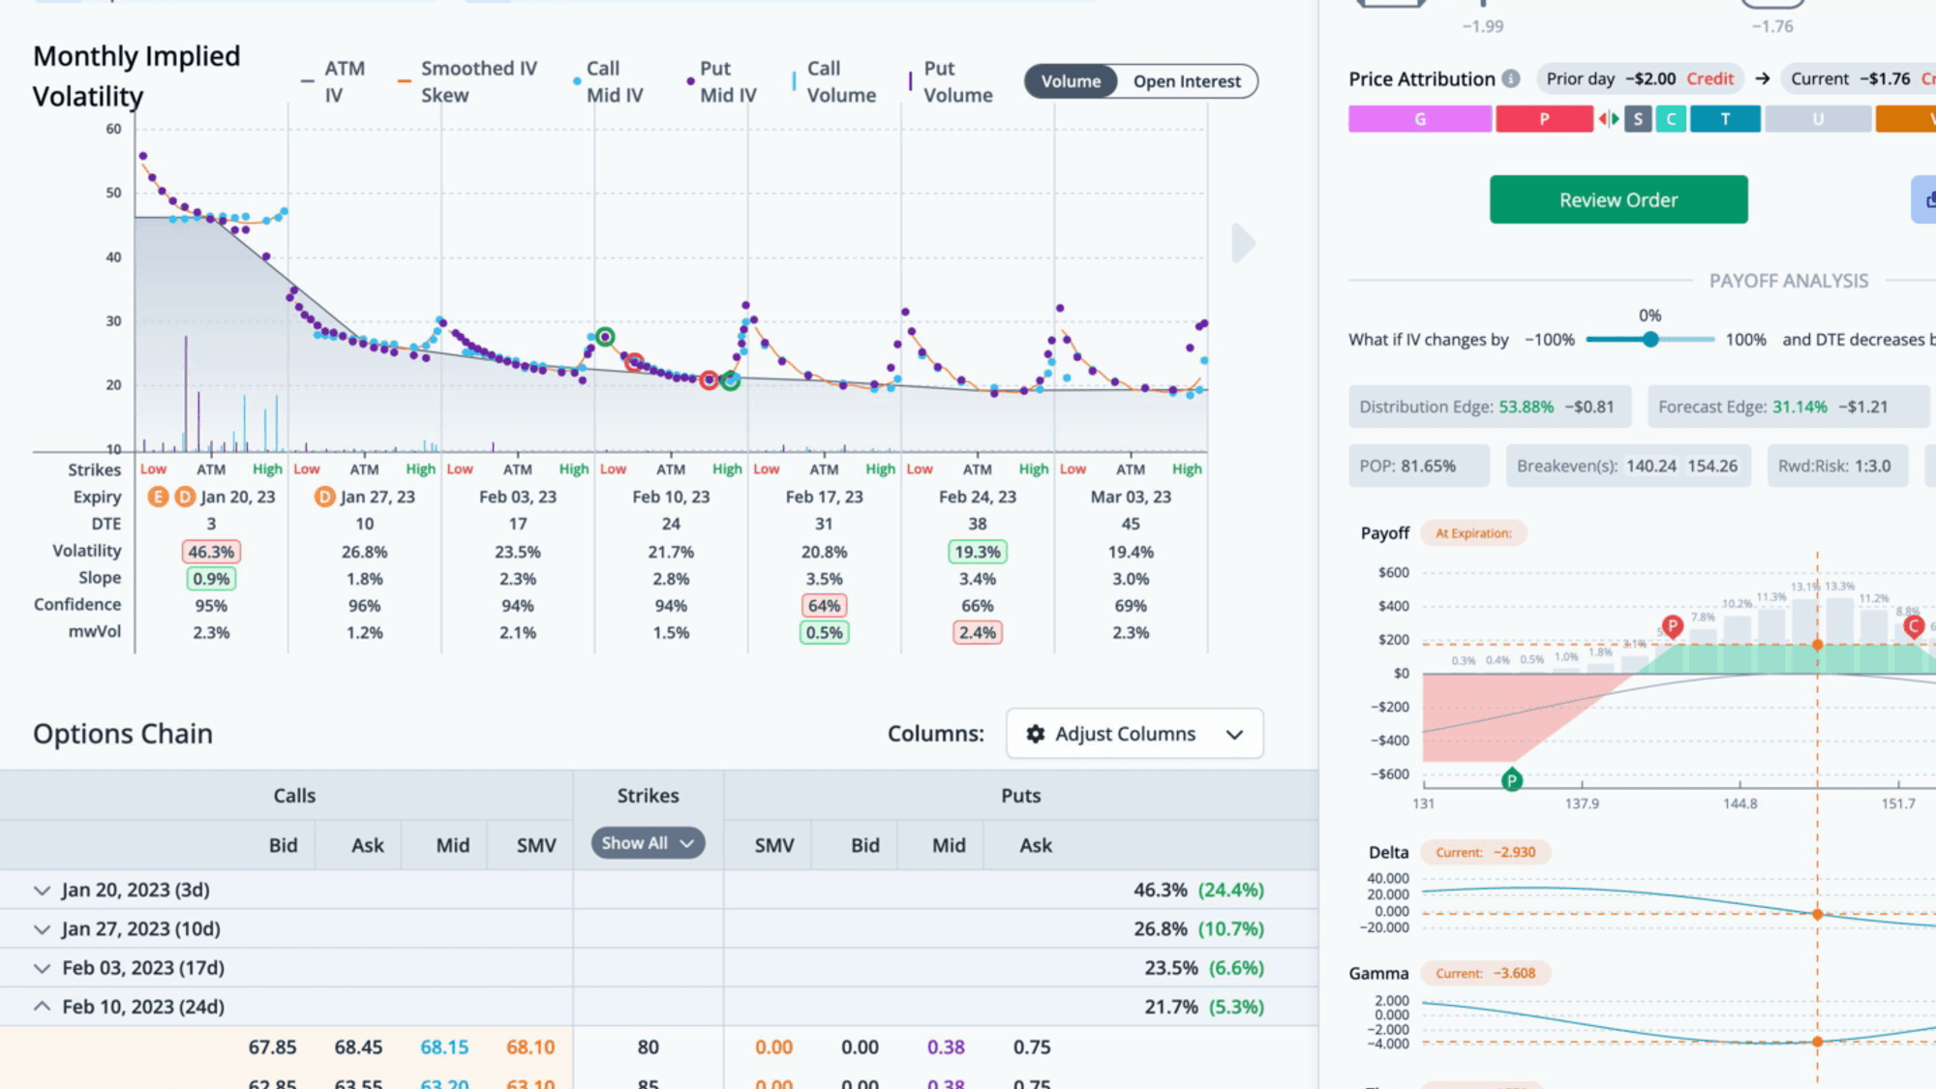Click the IV change slider handle
This screenshot has width=1936, height=1089.
(1650, 340)
